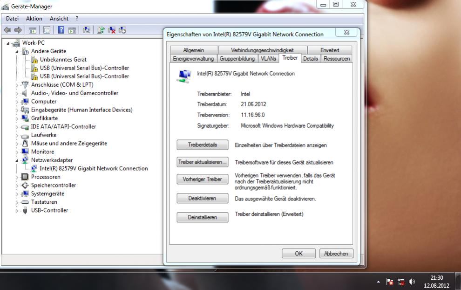Open the Ansicht menu

[59, 19]
